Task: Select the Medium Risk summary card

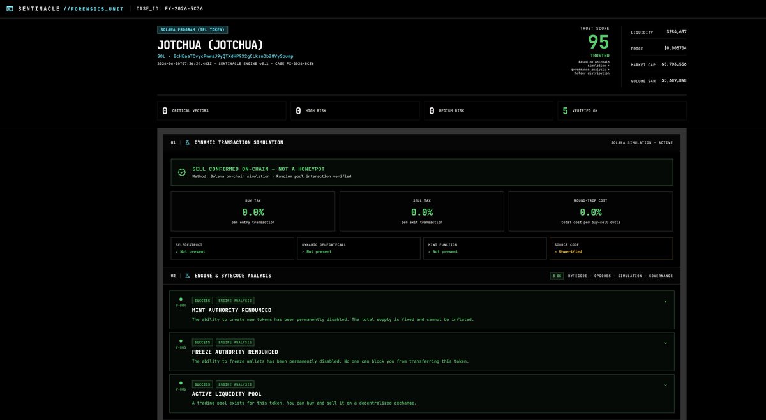Action: (x=488, y=110)
